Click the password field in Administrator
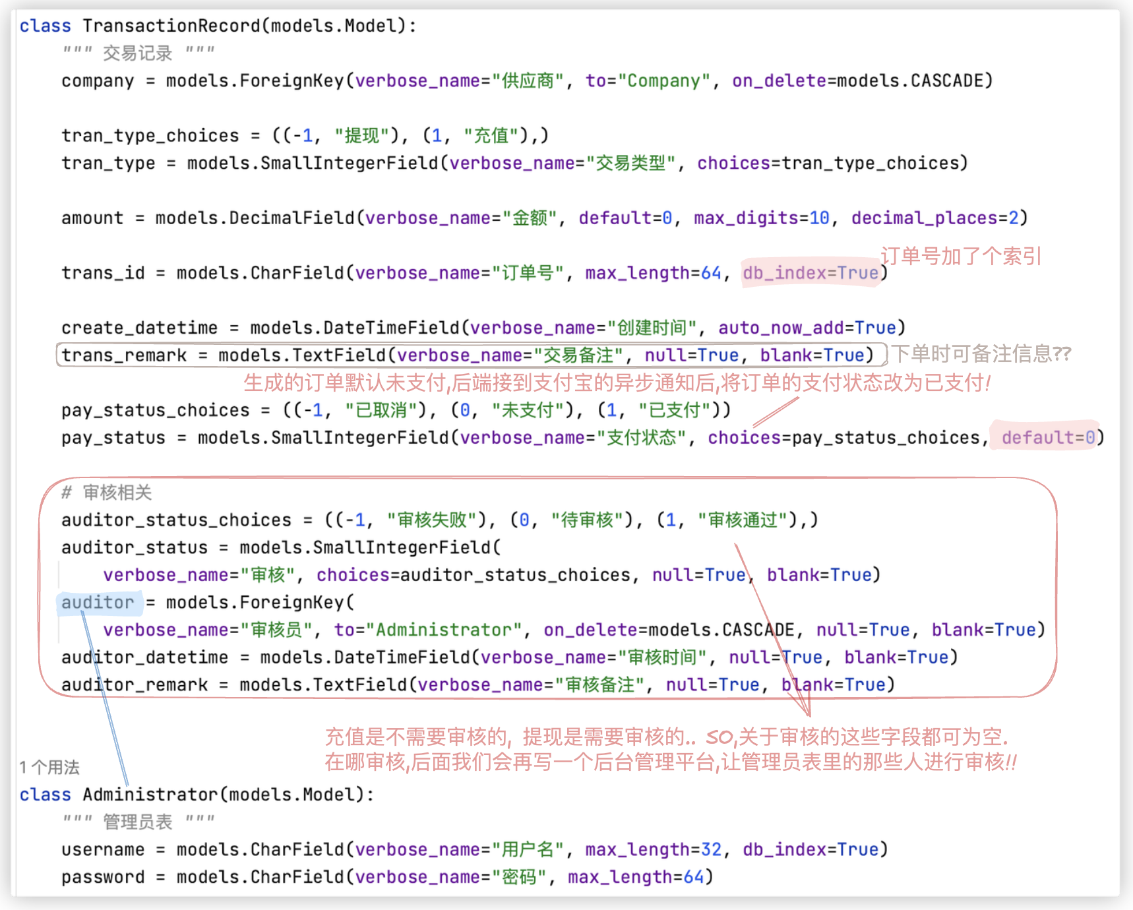 click(103, 877)
